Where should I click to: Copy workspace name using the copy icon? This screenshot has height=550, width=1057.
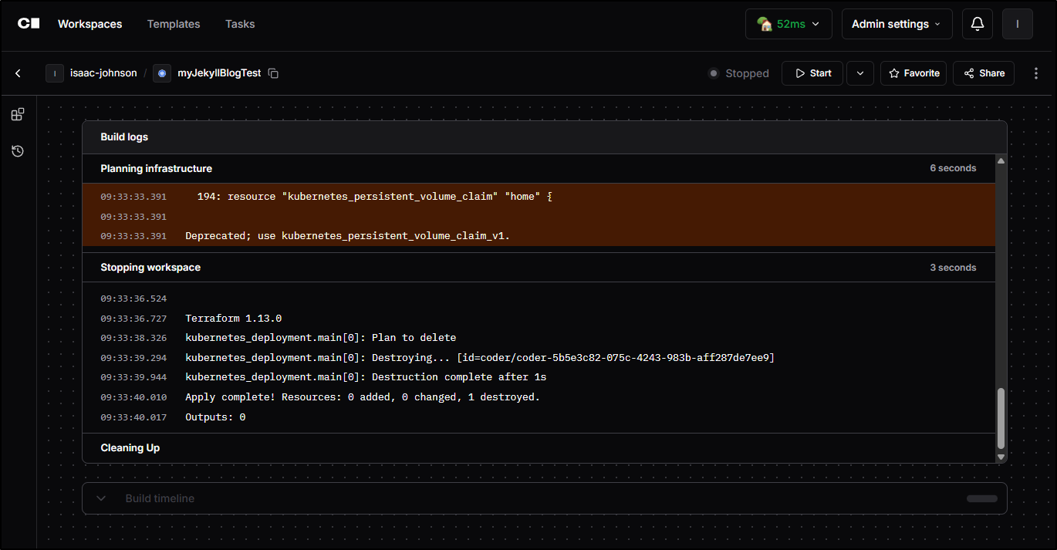pos(273,73)
